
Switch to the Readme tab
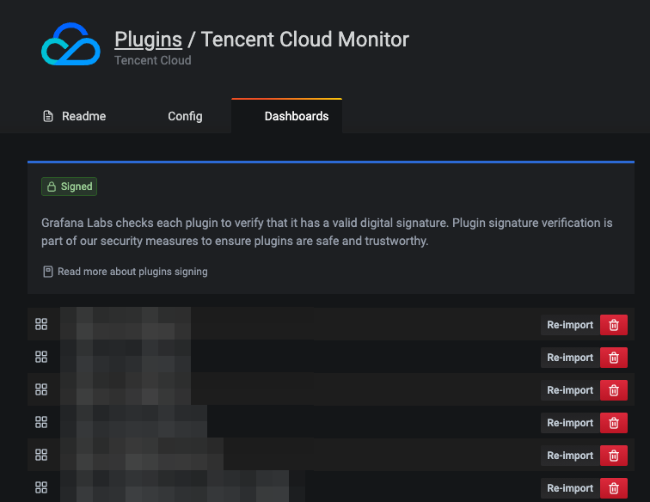(75, 116)
